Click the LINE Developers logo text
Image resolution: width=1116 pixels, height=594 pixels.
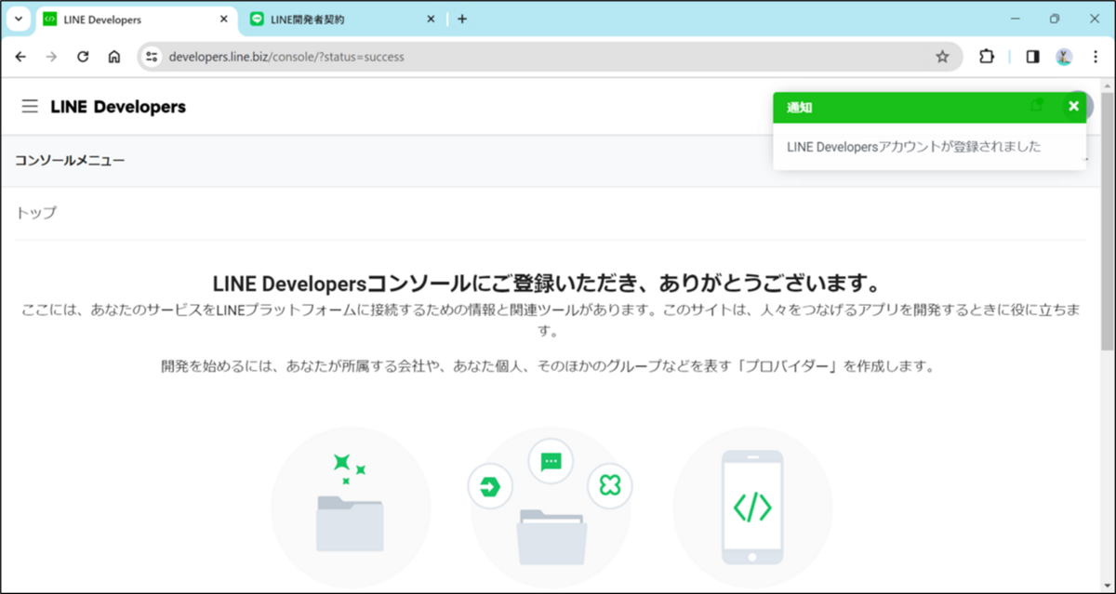[118, 107]
